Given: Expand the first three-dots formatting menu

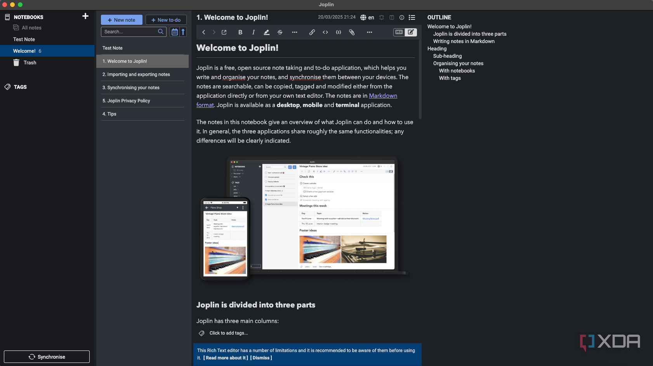Looking at the screenshot, I should [x=295, y=32].
